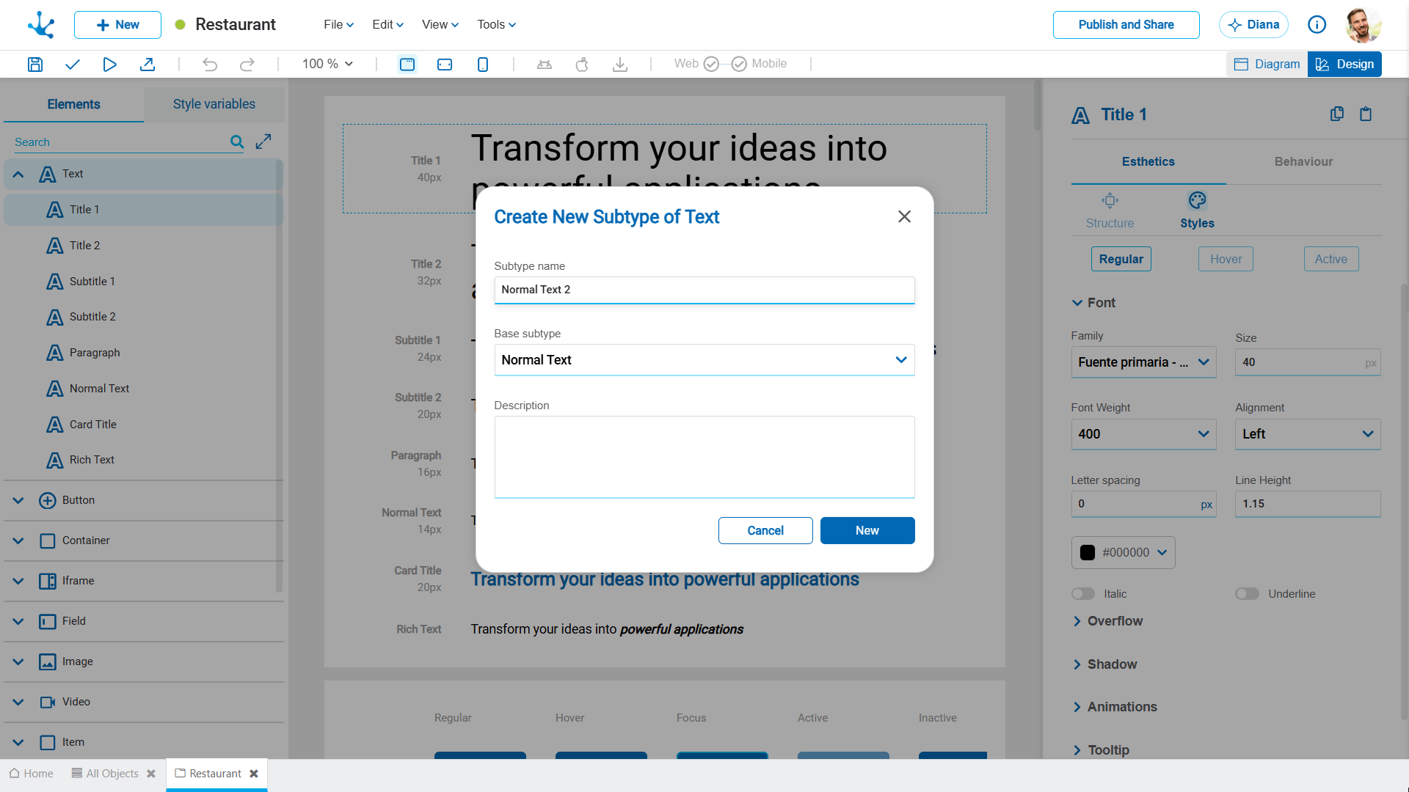Image resolution: width=1409 pixels, height=792 pixels.
Task: Open the 100 % zoom dropdown
Action: point(328,65)
